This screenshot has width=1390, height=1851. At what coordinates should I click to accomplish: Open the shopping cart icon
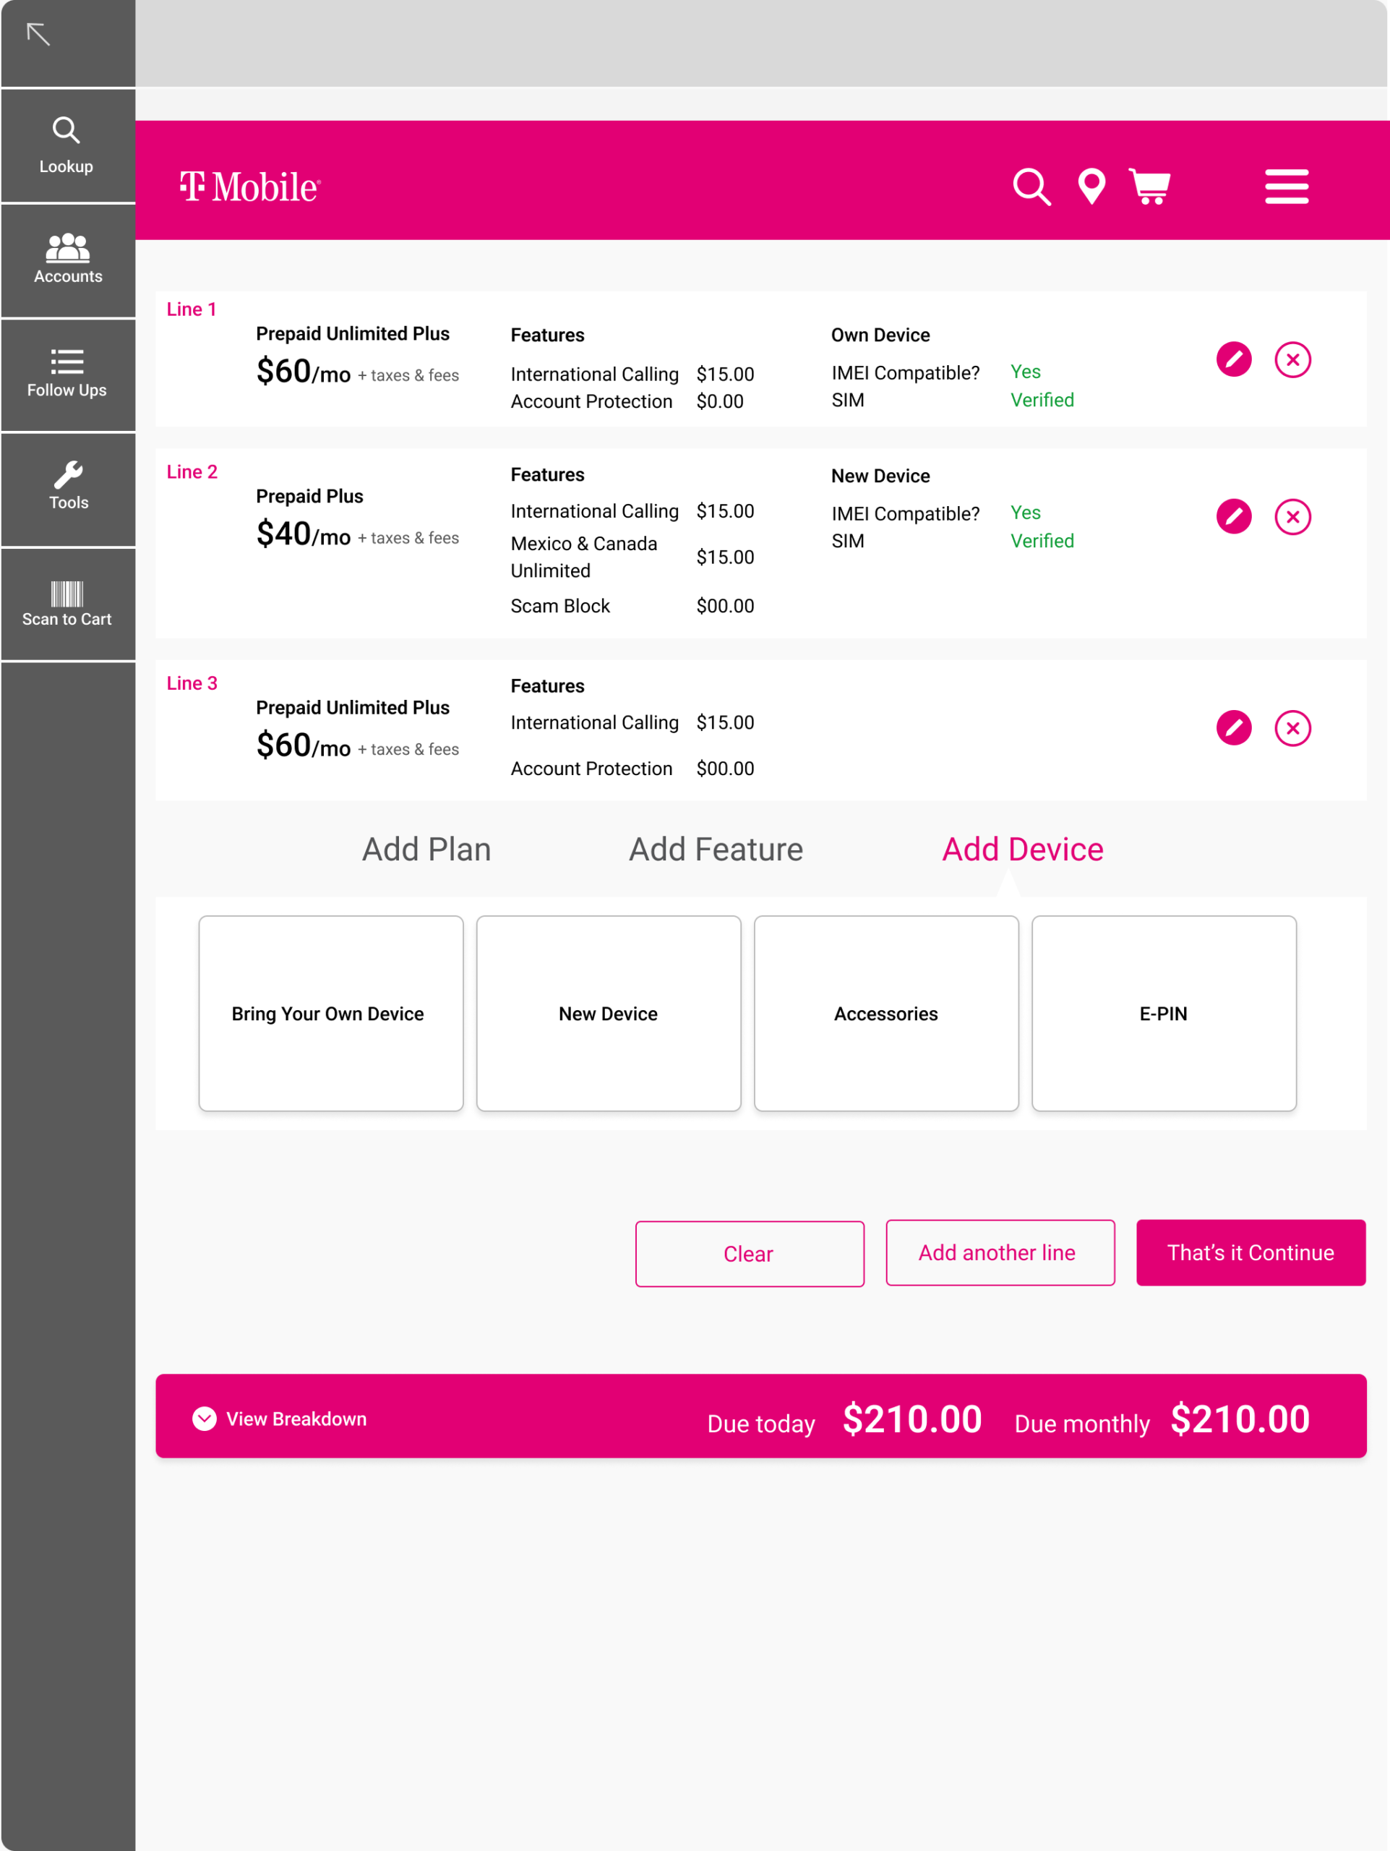1150,187
